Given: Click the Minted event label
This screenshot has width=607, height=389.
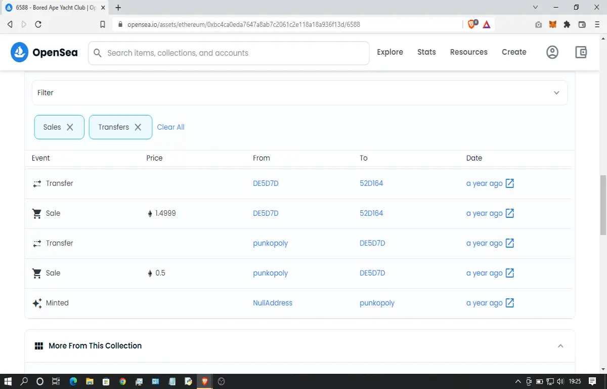Looking at the screenshot, I should [x=57, y=303].
